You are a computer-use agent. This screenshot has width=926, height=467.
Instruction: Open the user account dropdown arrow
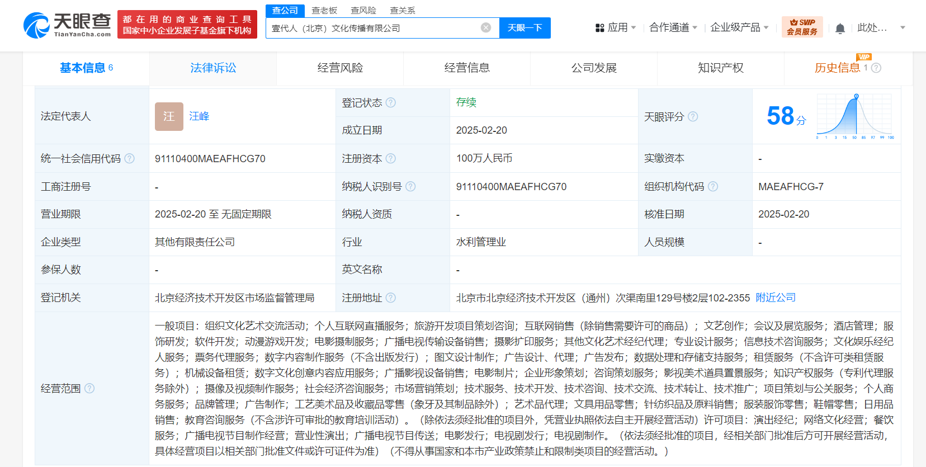coord(903,27)
